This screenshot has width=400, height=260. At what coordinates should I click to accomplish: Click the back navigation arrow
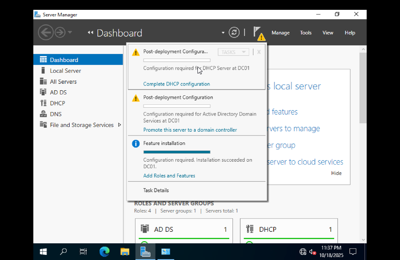pos(46,32)
